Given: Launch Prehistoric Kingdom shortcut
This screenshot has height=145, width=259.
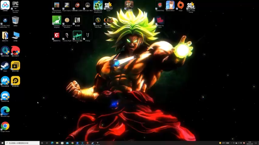Looking at the screenshot, I should coord(57,22).
